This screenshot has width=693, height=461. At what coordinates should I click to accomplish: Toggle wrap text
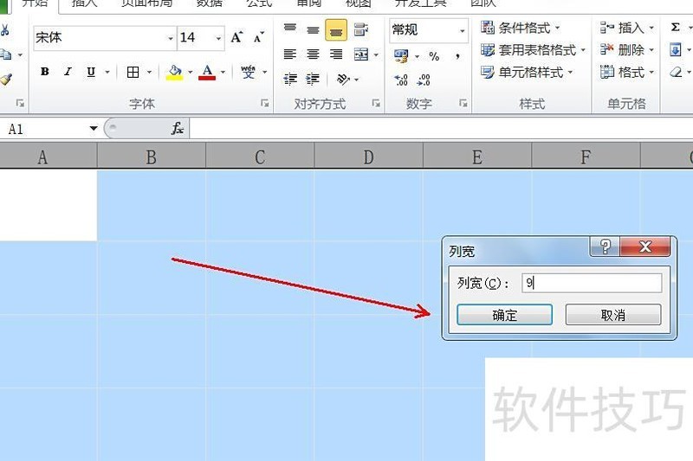(x=361, y=29)
